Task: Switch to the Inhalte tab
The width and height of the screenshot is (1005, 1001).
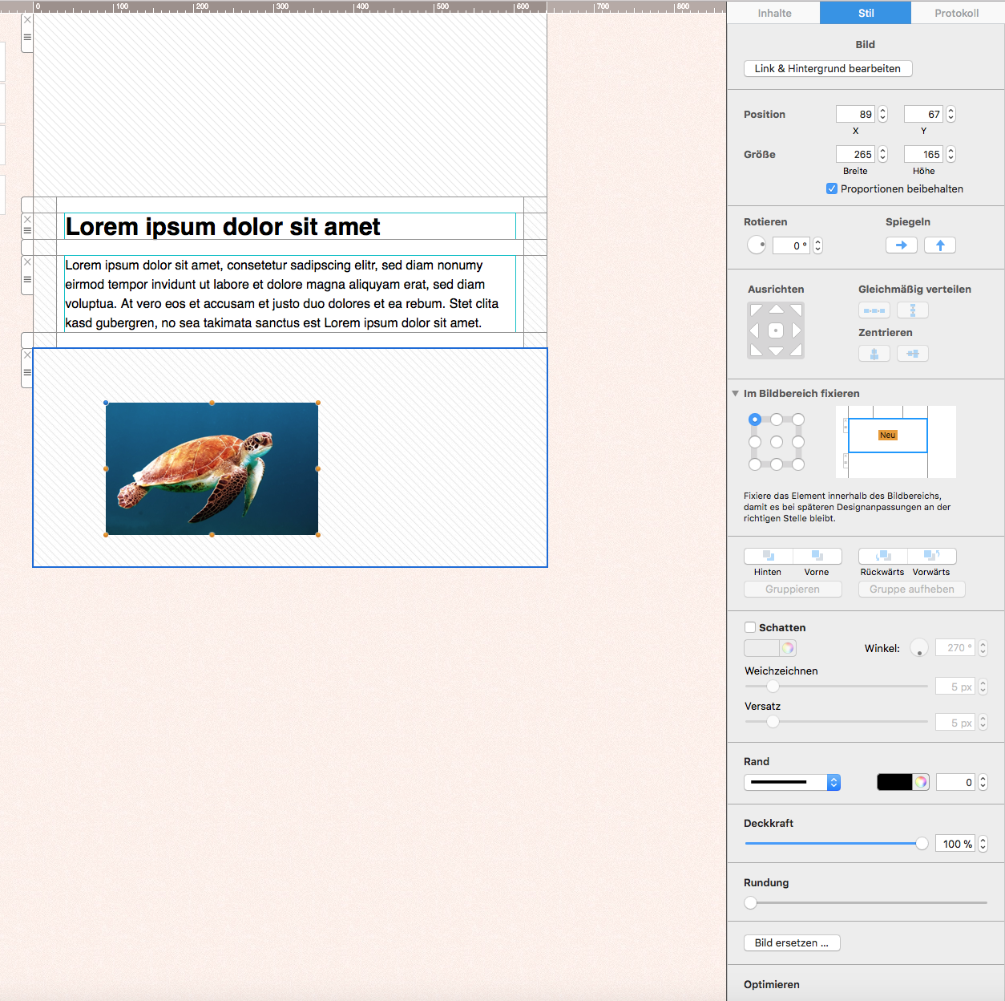Action: pos(774,13)
